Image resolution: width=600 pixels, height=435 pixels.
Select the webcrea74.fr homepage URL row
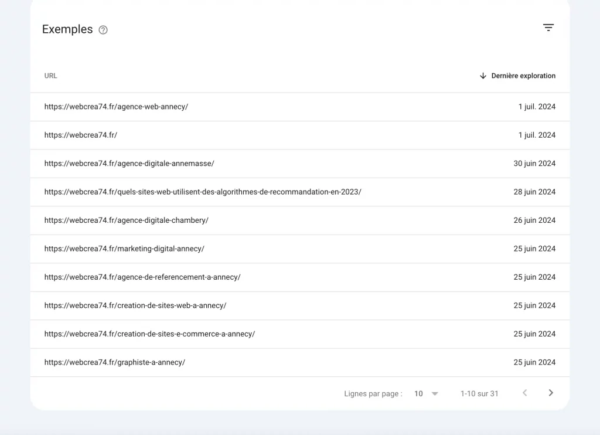point(300,135)
